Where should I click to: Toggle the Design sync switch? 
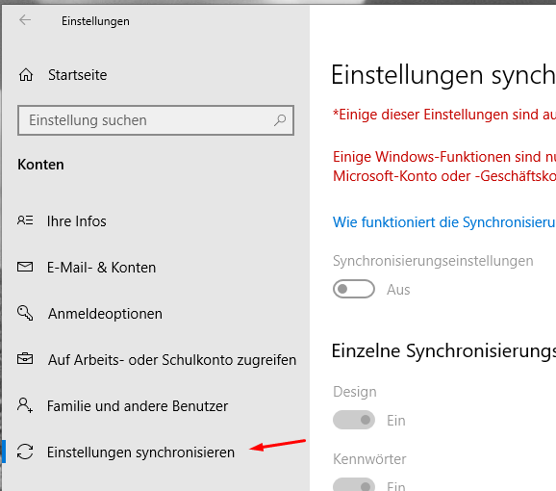click(x=354, y=420)
